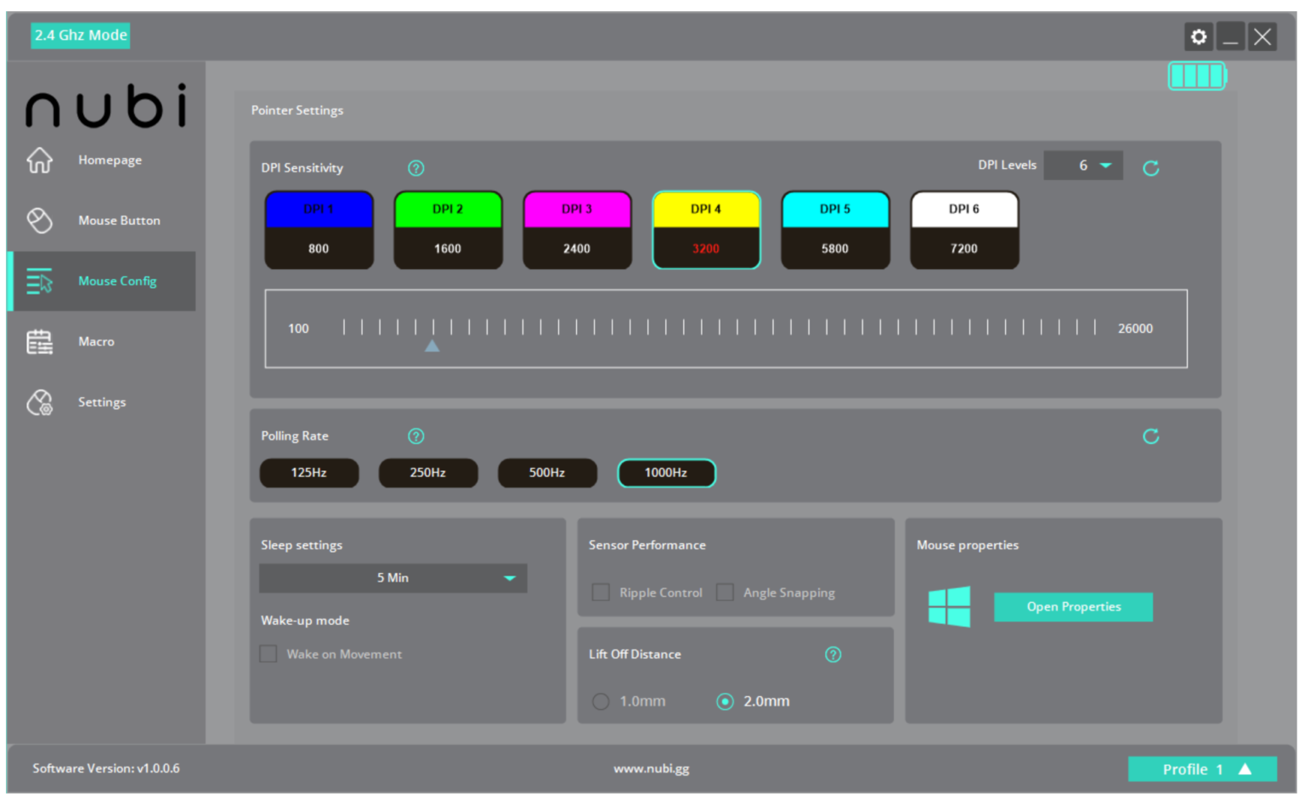Reset DPI settings with refresh icon

point(1150,168)
